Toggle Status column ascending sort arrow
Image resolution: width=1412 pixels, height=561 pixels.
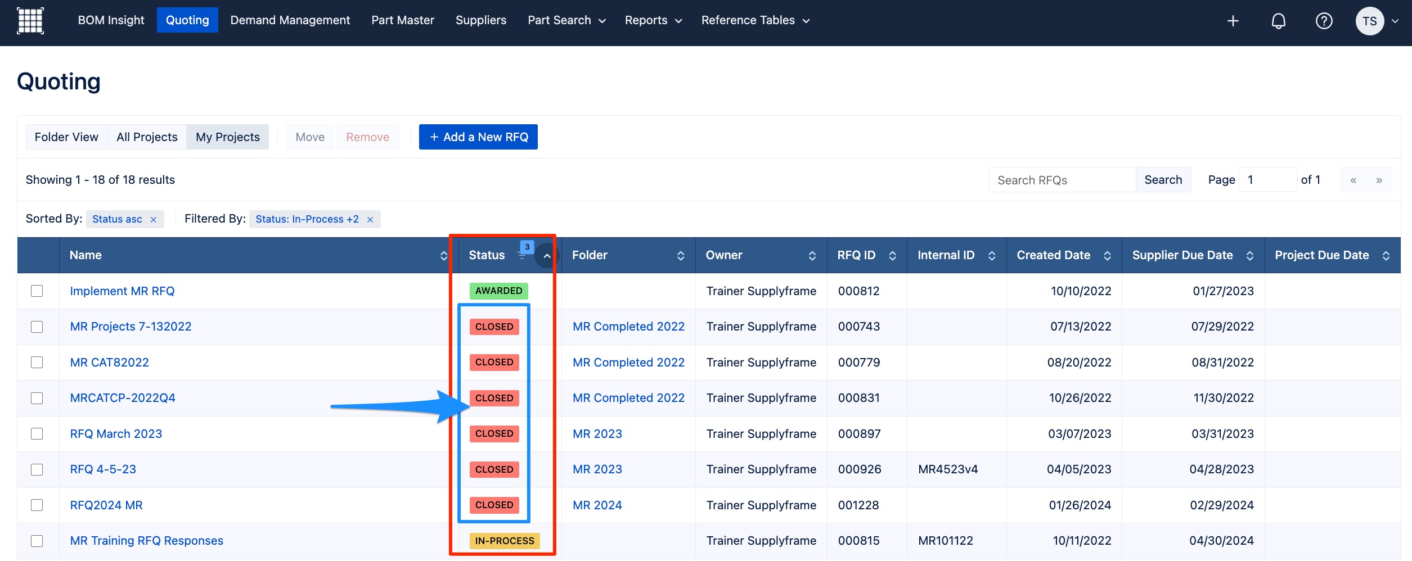[546, 255]
